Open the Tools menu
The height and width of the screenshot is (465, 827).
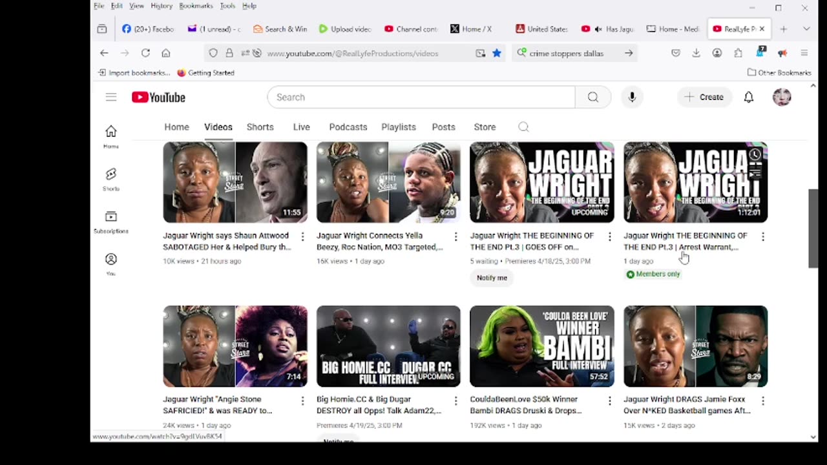[227, 6]
